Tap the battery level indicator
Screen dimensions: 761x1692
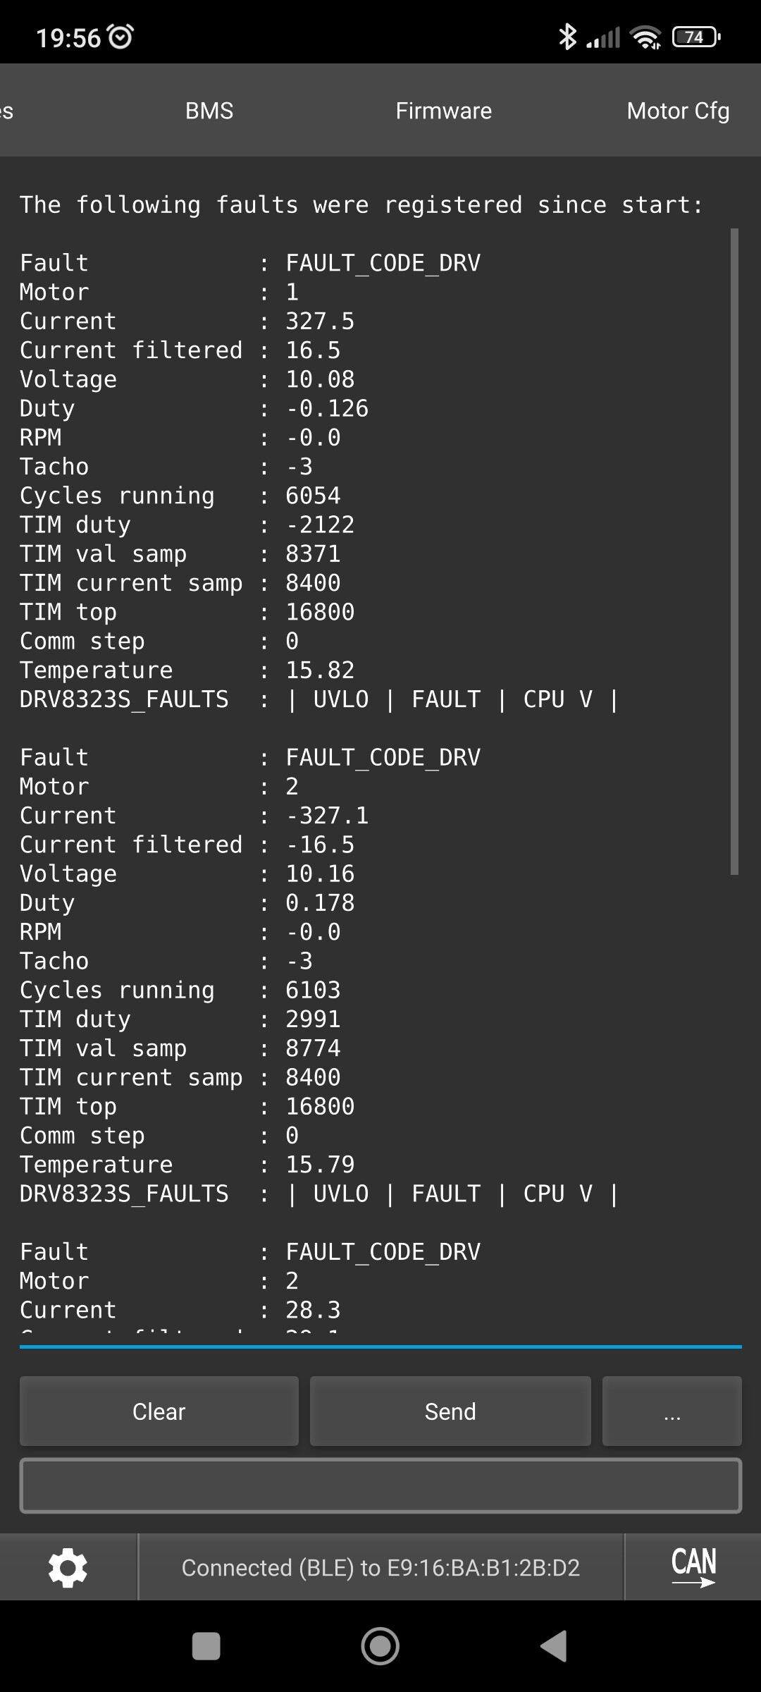pos(695,37)
